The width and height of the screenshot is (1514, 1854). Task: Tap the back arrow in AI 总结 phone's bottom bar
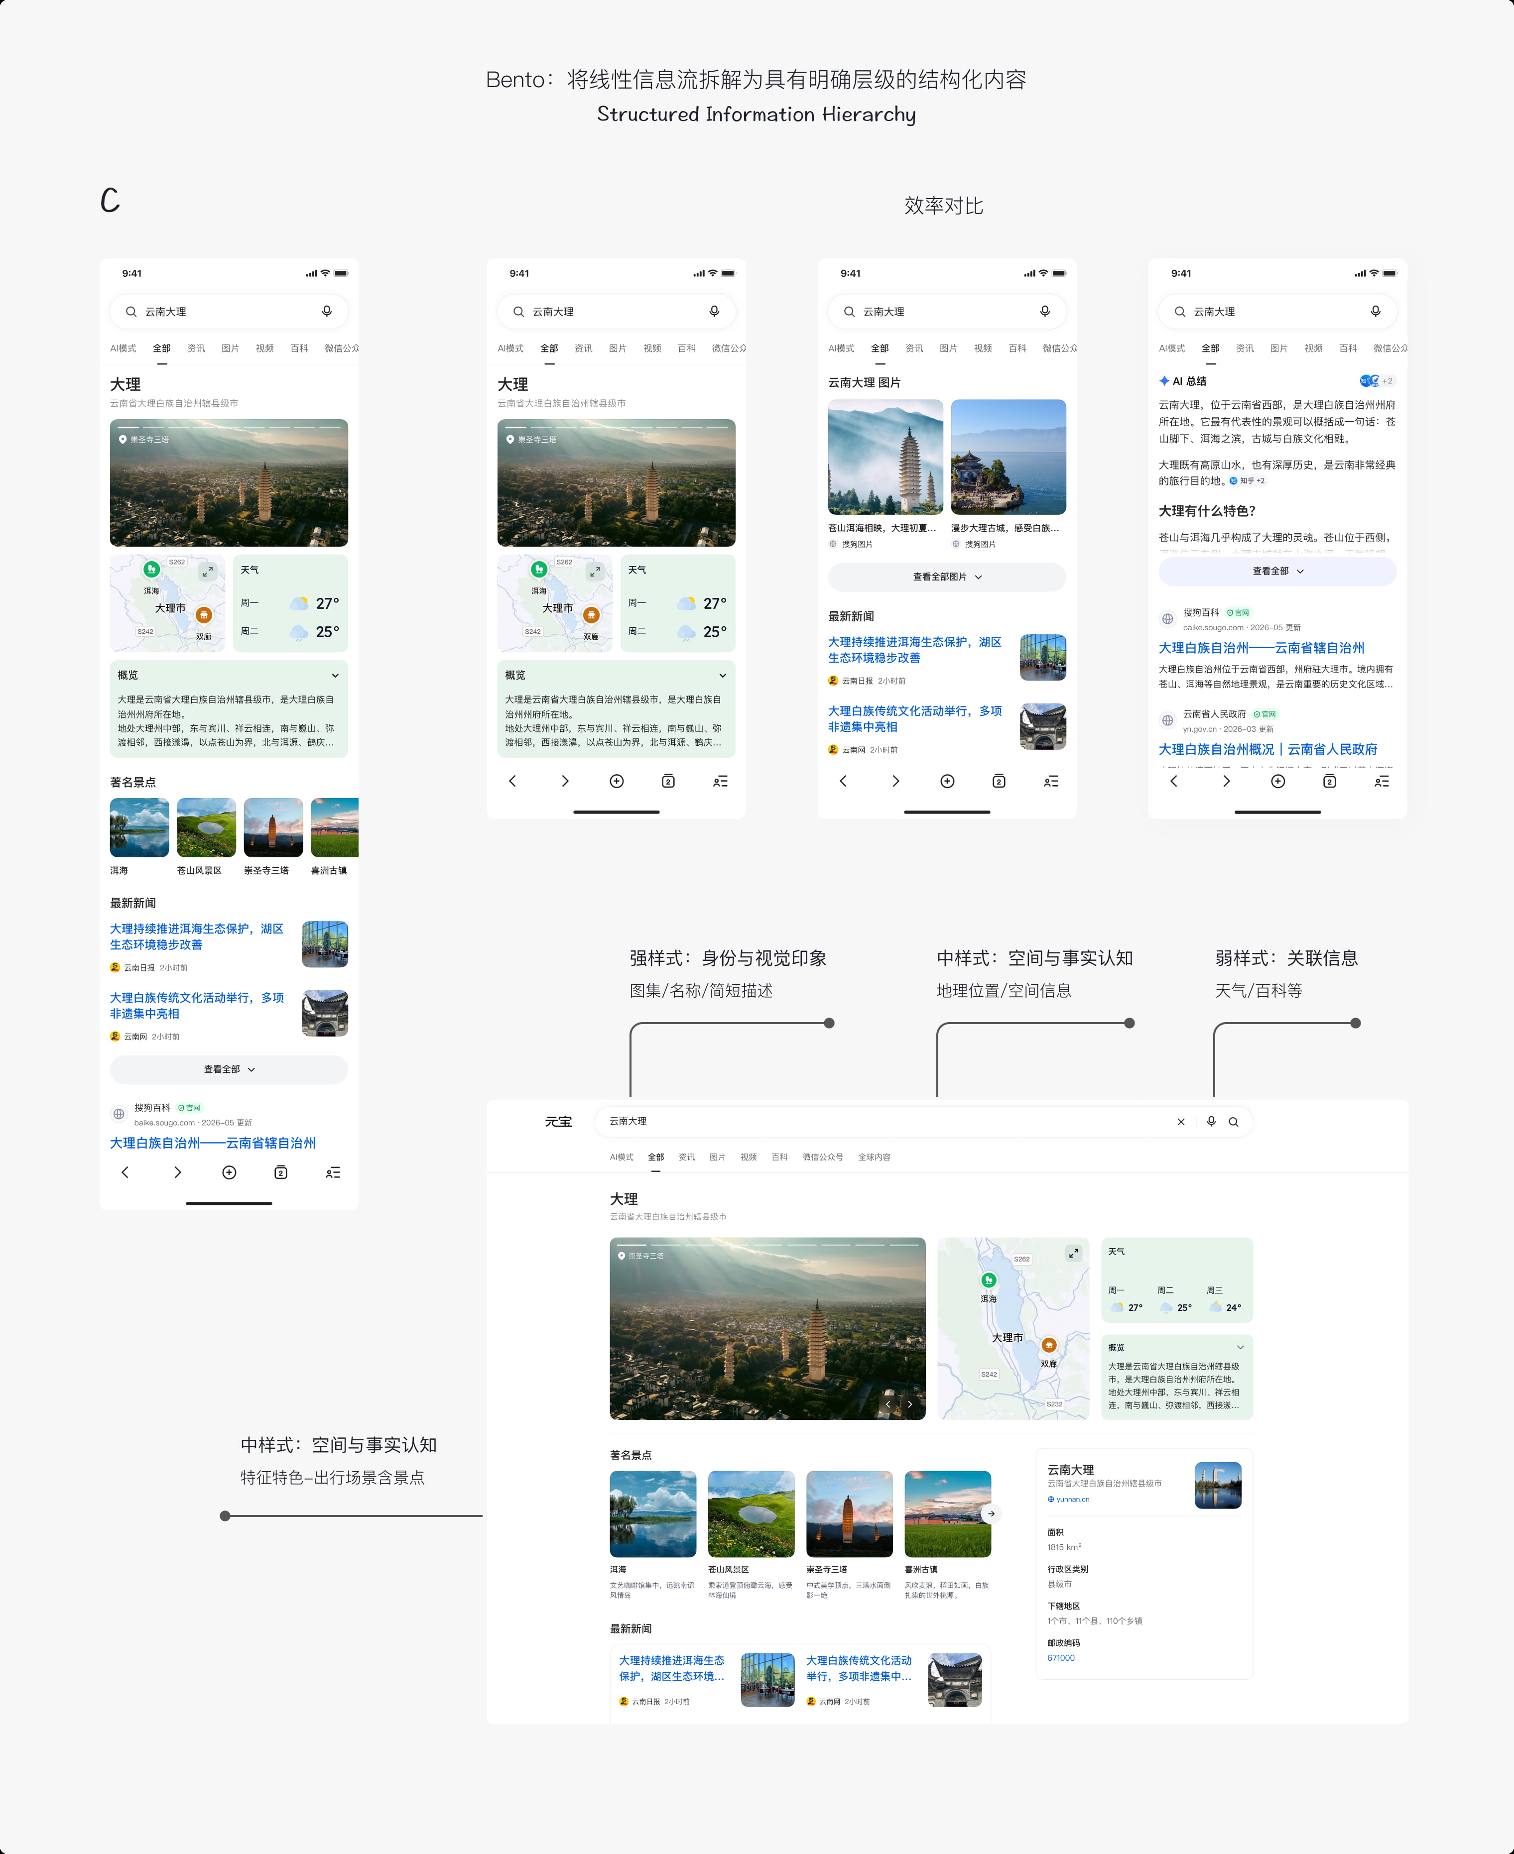[x=1174, y=781]
